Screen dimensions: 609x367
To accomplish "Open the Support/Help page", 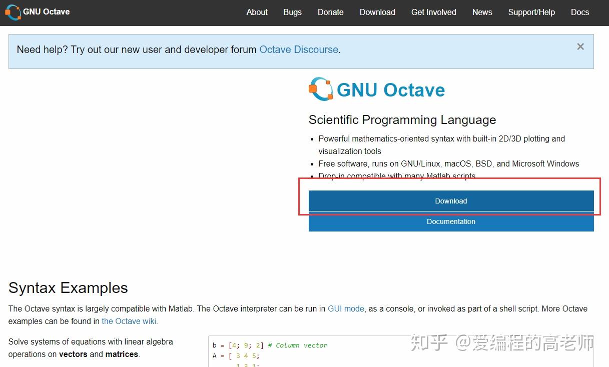I will click(531, 12).
